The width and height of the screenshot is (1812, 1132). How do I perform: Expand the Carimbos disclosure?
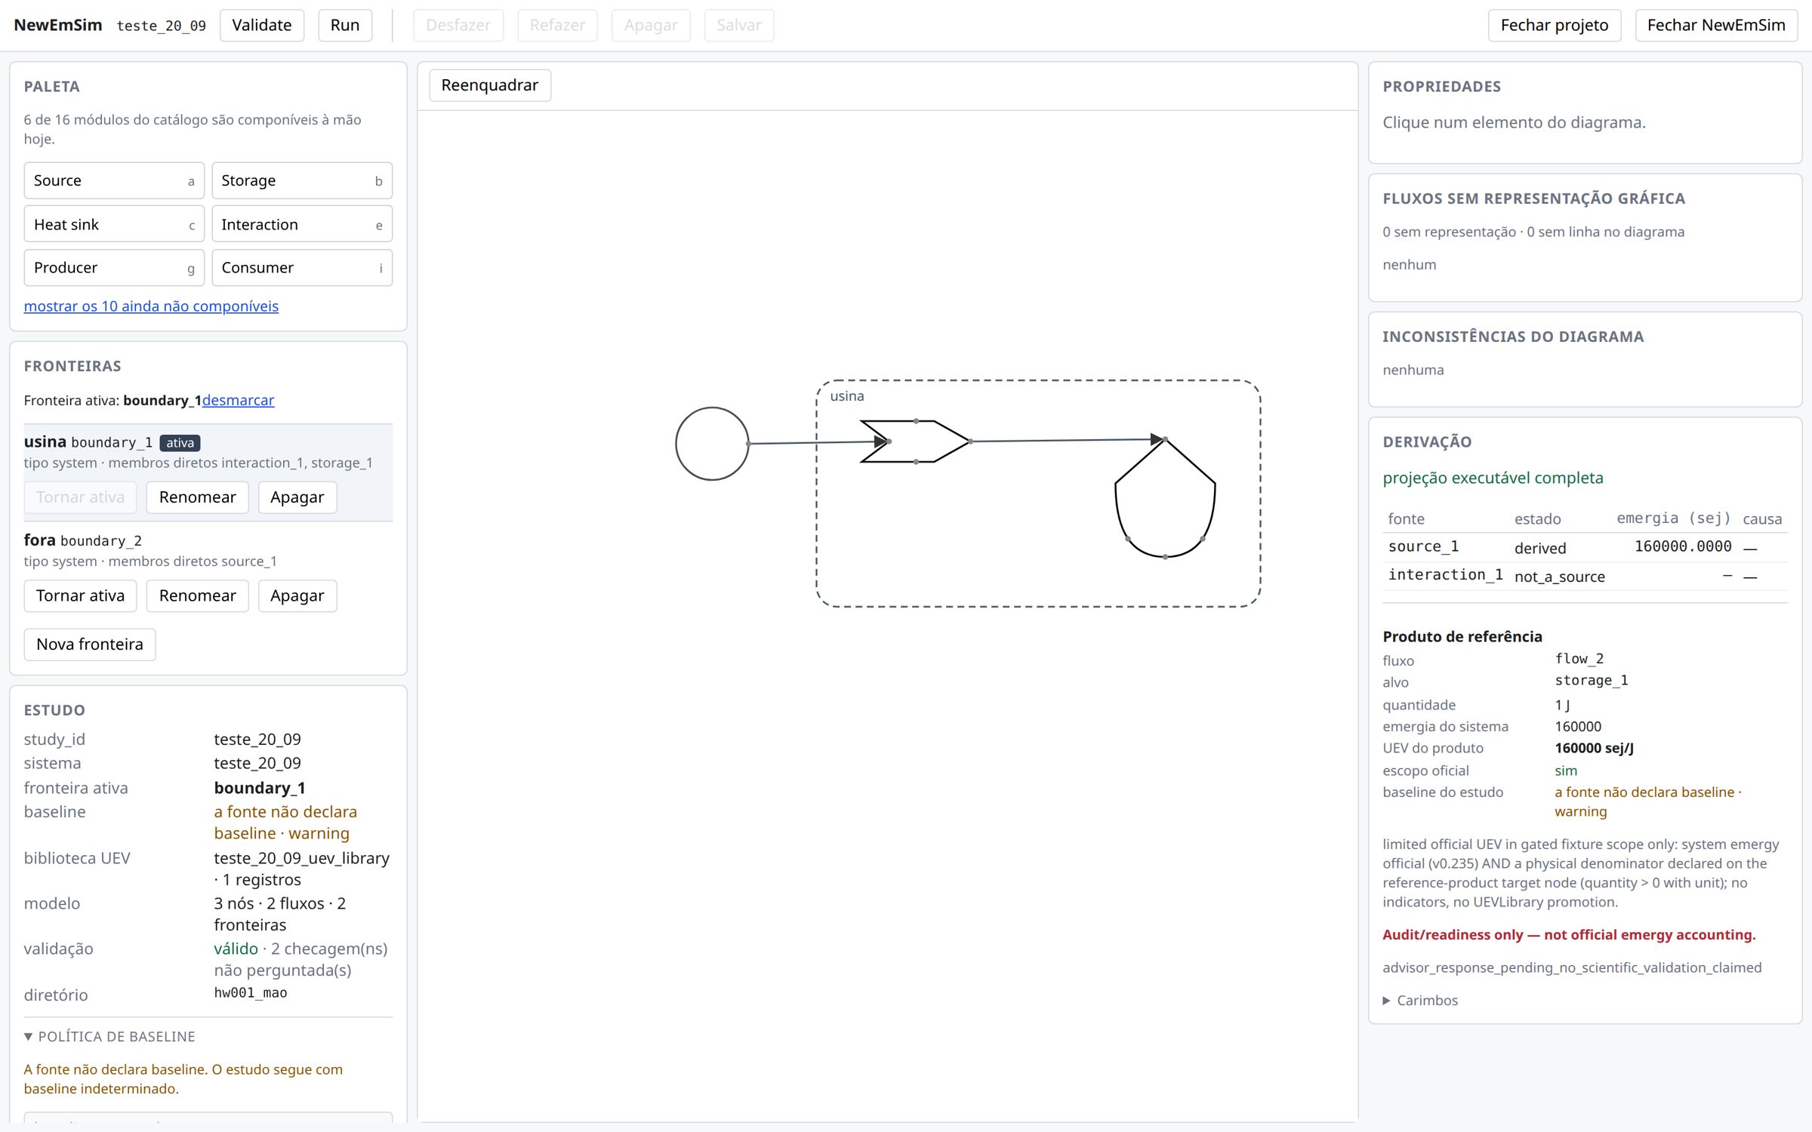click(1420, 1000)
